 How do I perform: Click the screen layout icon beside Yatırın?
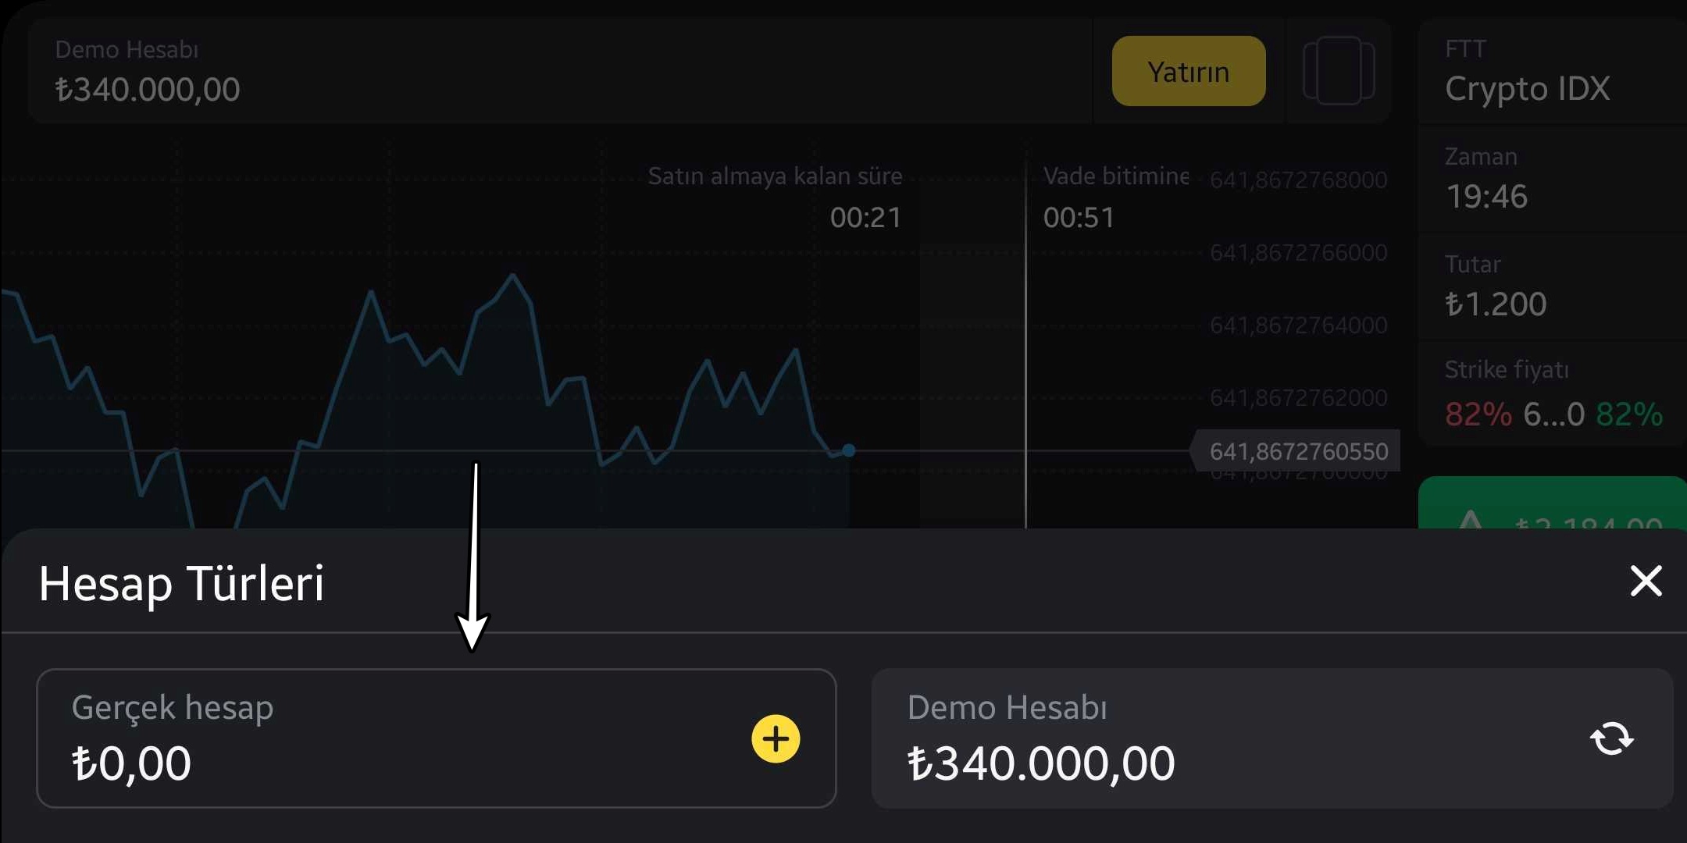tap(1339, 71)
